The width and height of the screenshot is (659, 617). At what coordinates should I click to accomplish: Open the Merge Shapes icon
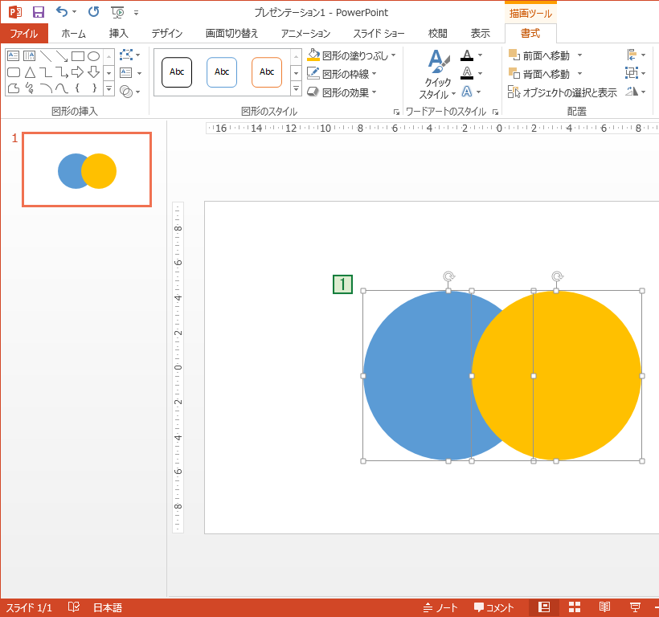(x=126, y=91)
